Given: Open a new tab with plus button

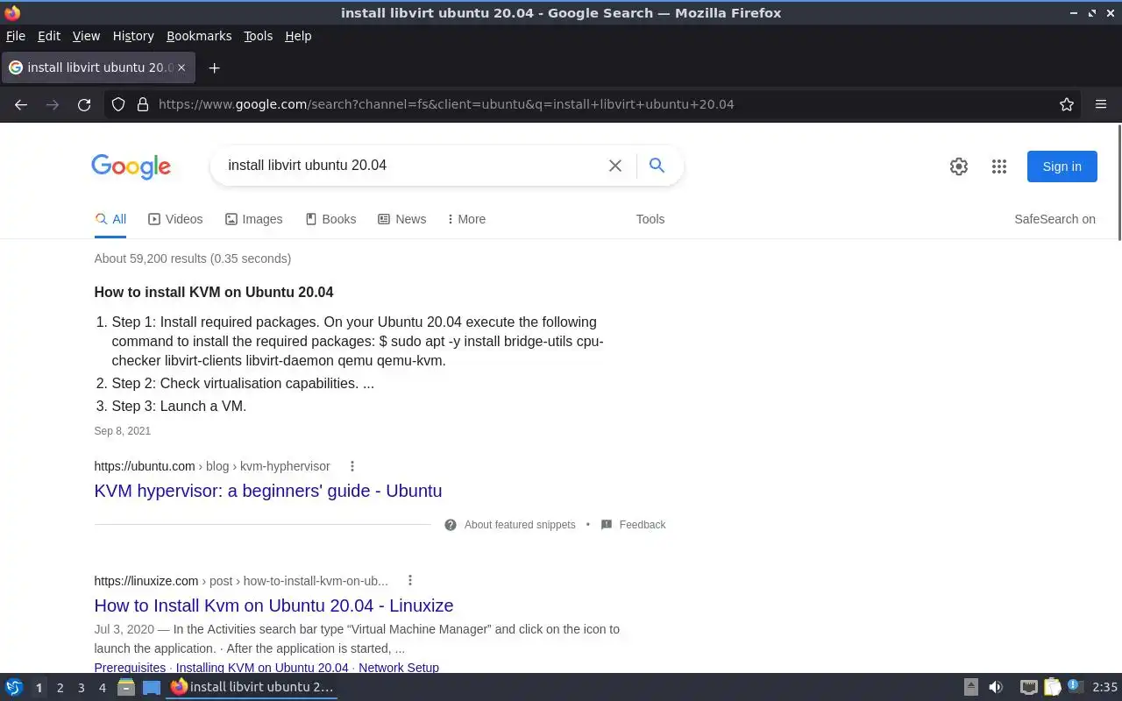Looking at the screenshot, I should pyautogui.click(x=214, y=67).
